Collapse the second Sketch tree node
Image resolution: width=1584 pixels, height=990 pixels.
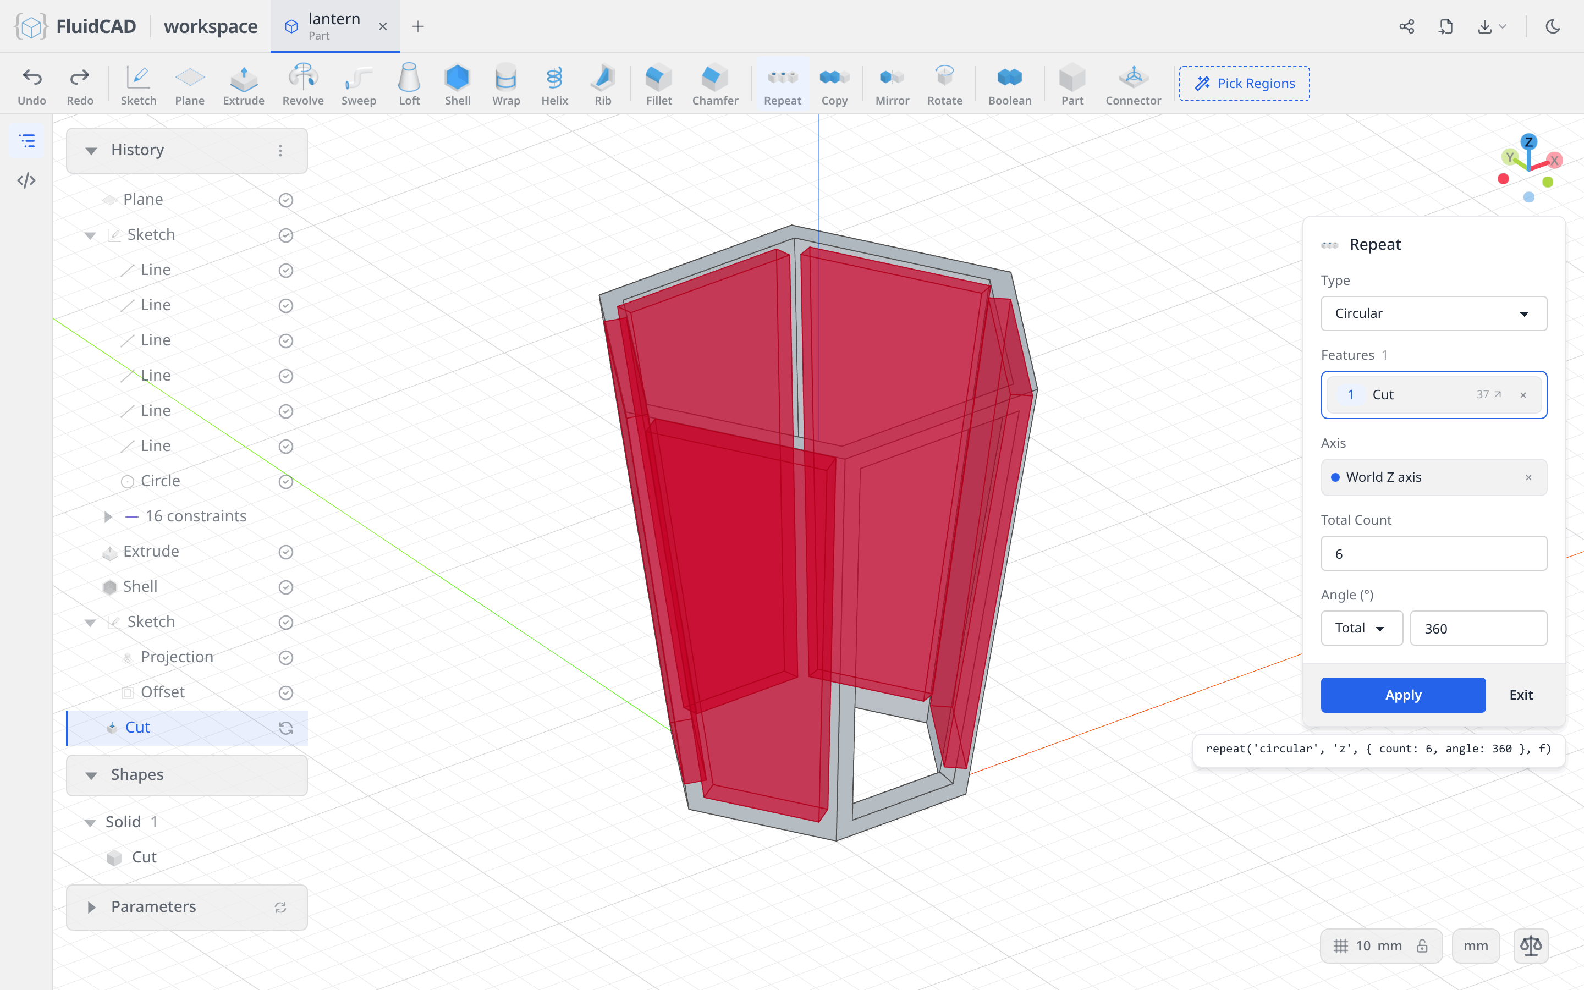tap(90, 622)
